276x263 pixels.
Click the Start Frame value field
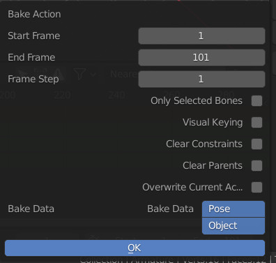coord(201,36)
